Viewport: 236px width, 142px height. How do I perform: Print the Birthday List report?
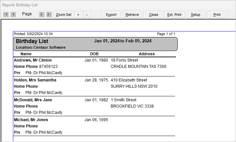pos(217,15)
